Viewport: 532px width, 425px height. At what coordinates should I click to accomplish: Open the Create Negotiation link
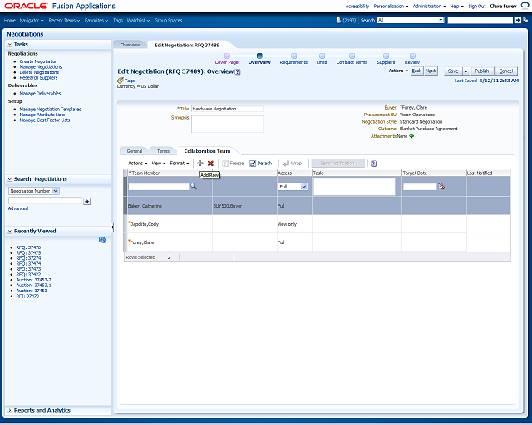[x=38, y=61]
